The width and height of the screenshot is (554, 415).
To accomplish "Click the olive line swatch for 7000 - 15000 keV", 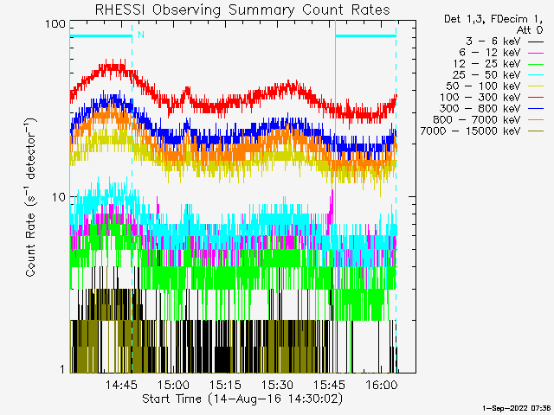I will pyautogui.click(x=536, y=131).
